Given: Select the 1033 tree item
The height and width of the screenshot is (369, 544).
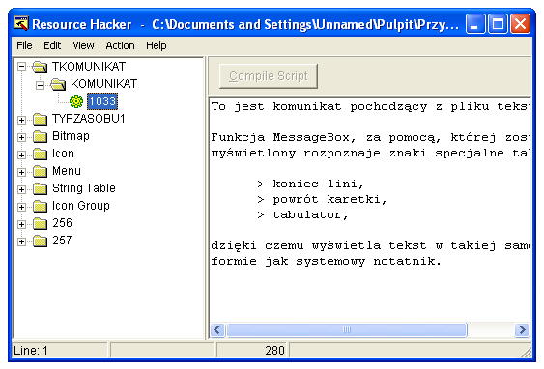Looking at the screenshot, I should pos(102,101).
